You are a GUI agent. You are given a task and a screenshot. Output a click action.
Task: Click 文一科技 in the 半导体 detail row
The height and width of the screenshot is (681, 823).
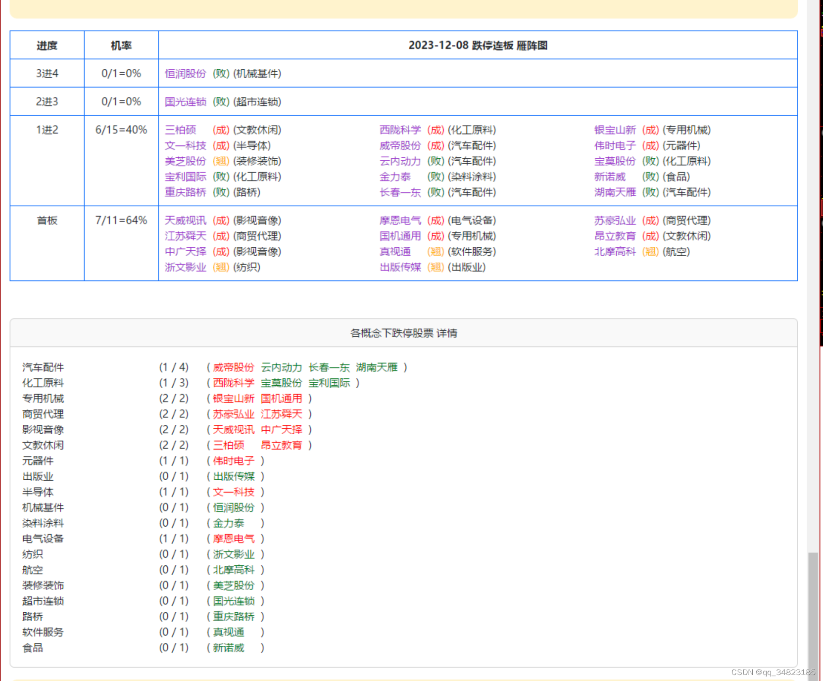(x=234, y=492)
